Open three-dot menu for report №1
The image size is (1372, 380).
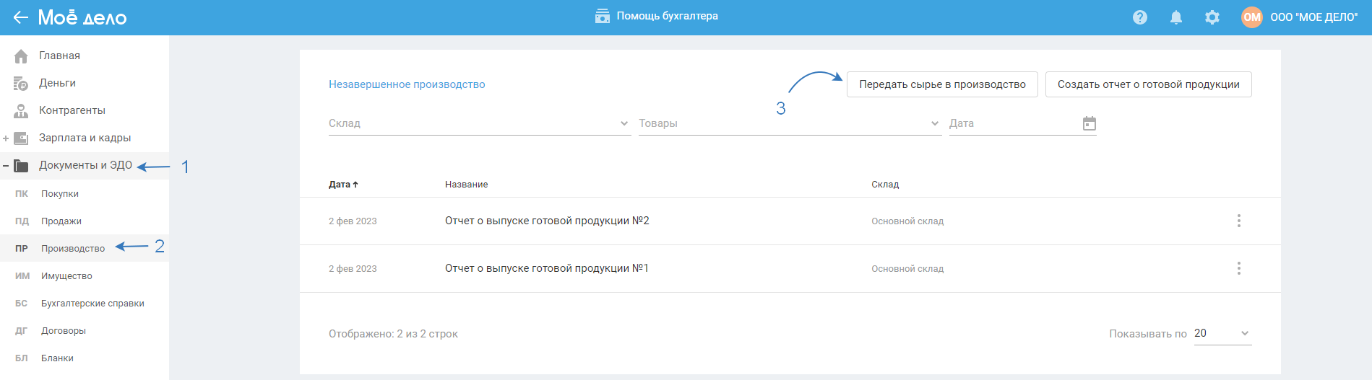click(1239, 268)
